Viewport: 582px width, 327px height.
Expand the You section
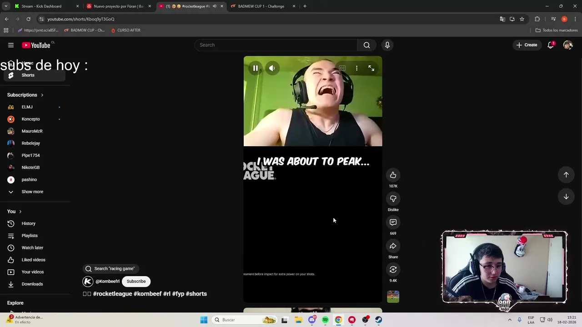(15, 212)
